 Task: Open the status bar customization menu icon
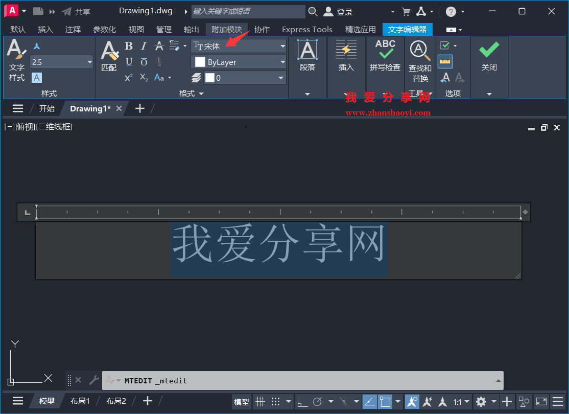click(x=558, y=402)
